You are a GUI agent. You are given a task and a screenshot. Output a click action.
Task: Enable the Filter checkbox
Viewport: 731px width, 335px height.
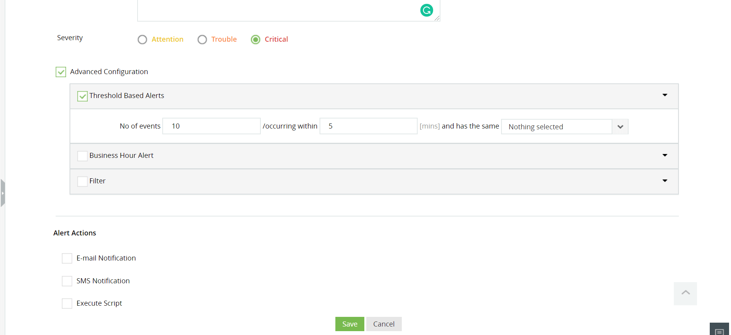coord(82,181)
